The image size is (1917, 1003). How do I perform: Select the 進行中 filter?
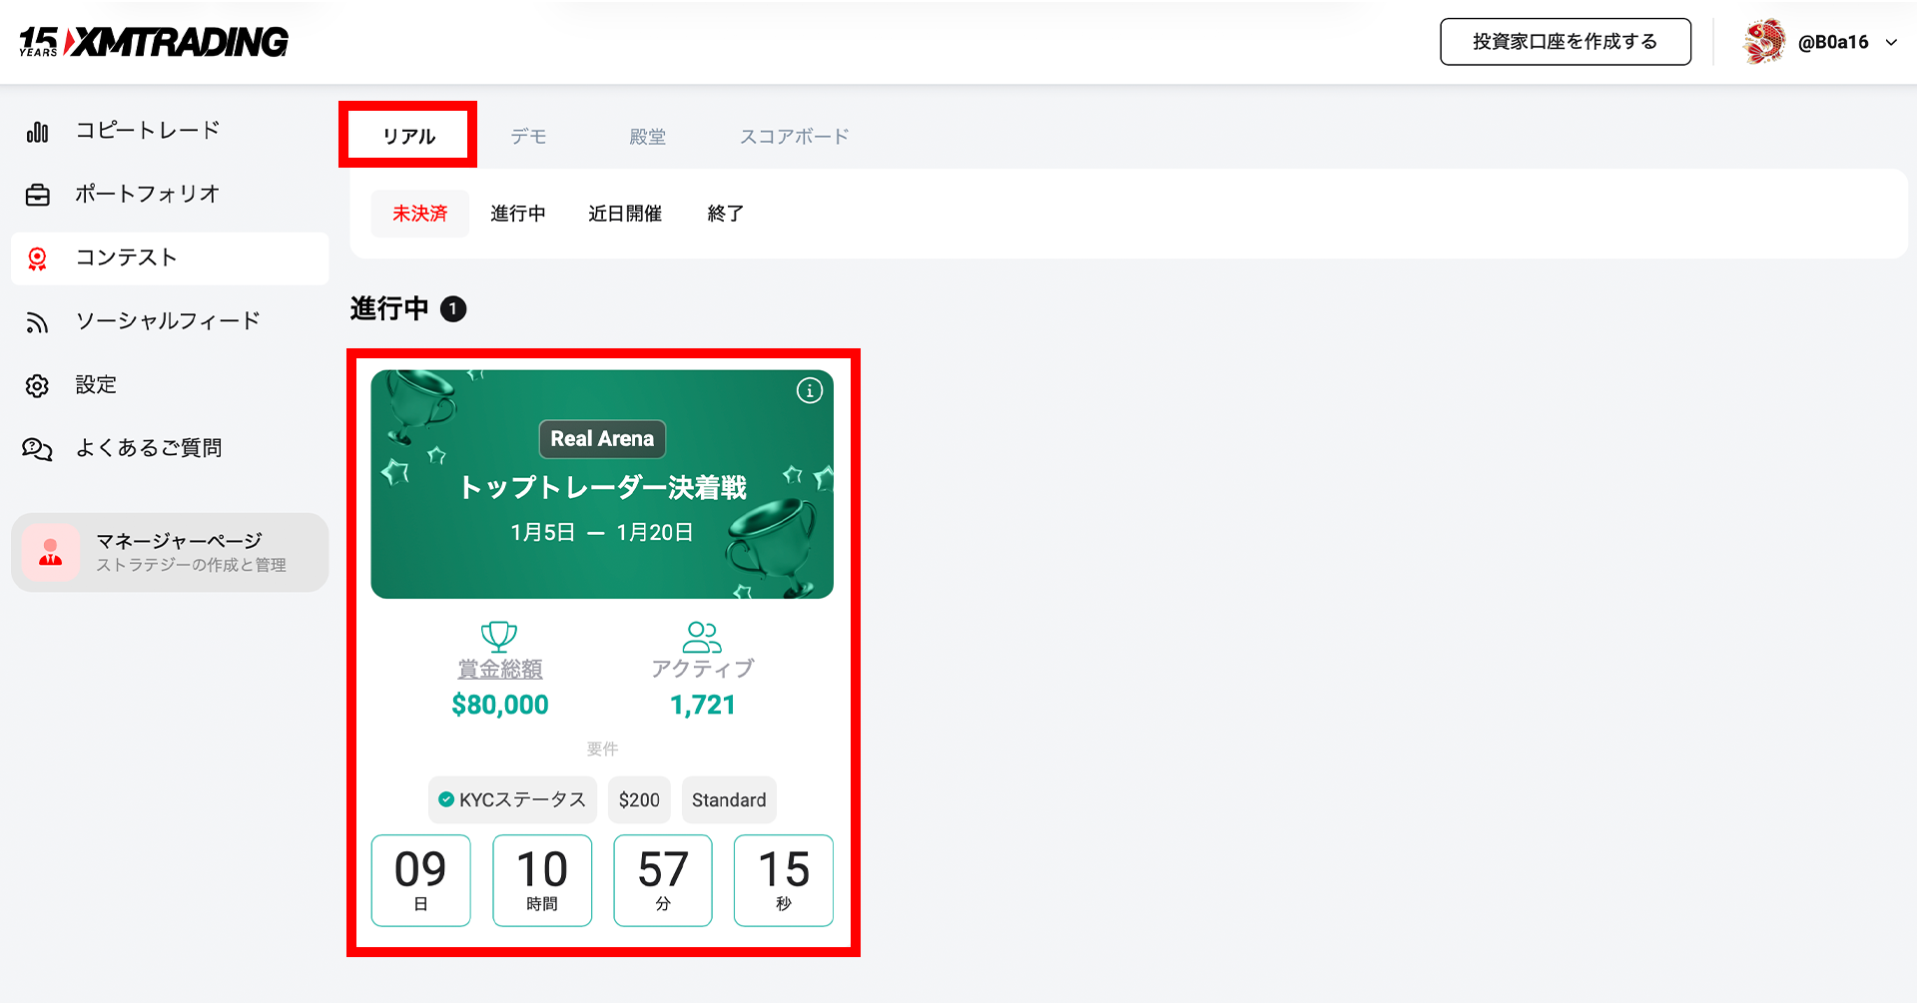tap(517, 214)
